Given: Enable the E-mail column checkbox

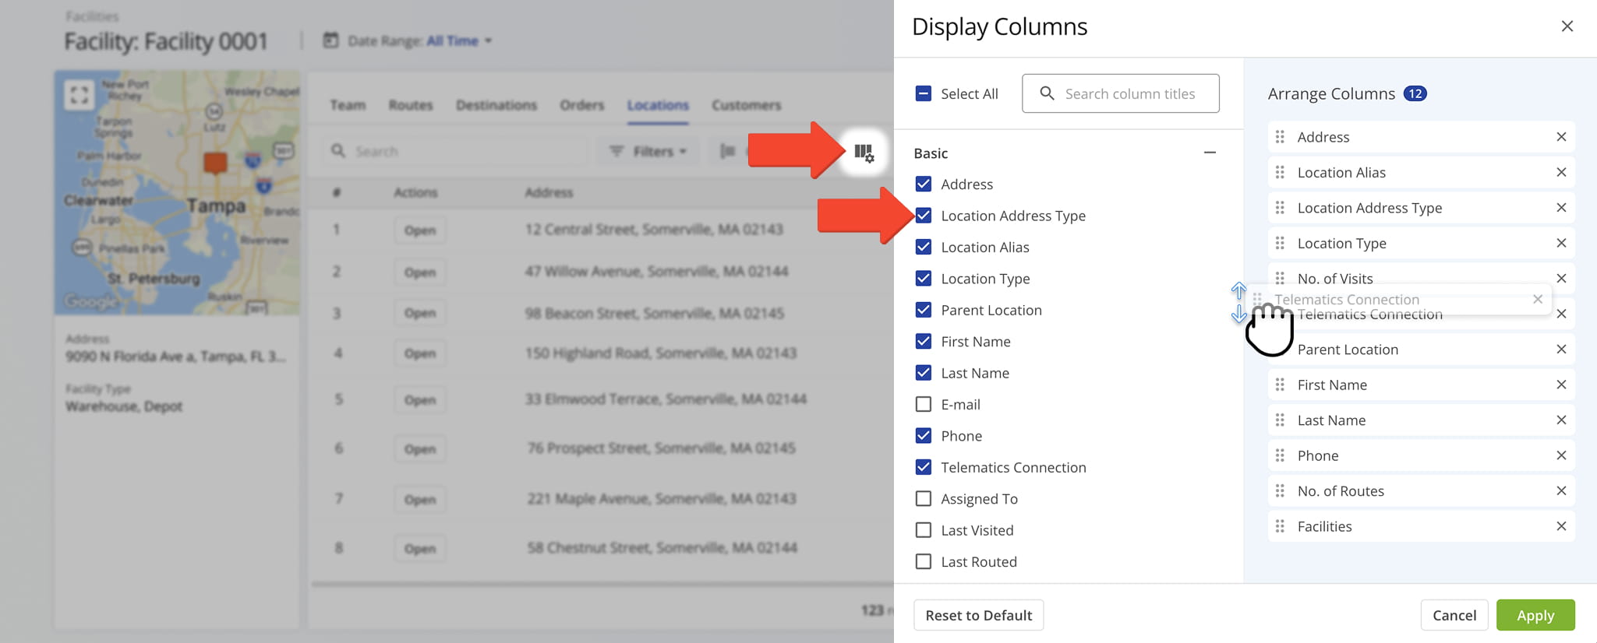Looking at the screenshot, I should click(924, 404).
